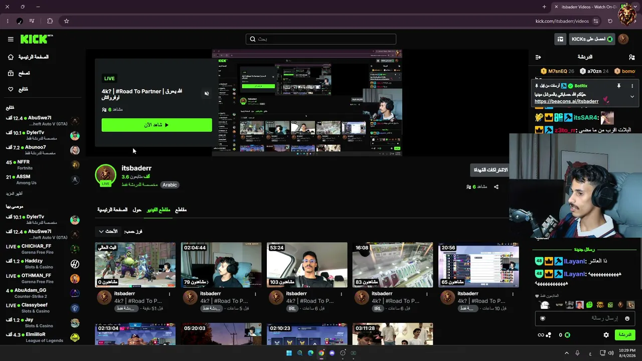Open taskbar search icon
642x361 pixels.
pyautogui.click(x=299, y=353)
